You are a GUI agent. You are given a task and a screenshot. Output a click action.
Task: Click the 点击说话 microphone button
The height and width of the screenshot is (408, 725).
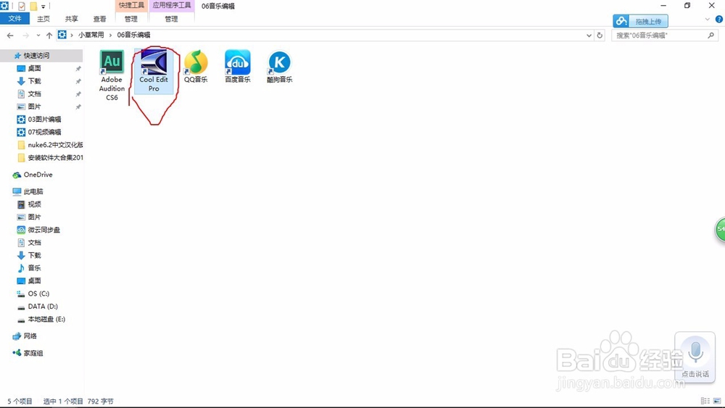click(695, 356)
